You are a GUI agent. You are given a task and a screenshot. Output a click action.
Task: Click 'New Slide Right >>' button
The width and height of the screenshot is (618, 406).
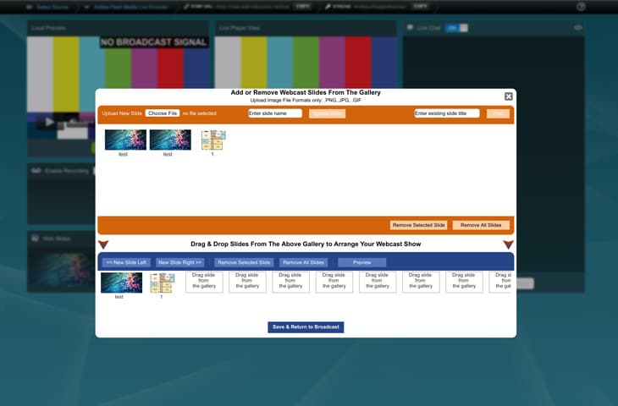(180, 262)
